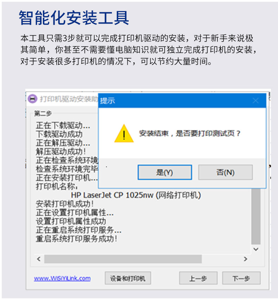Select the HP LaserJet CP 1025nw line

[x=136, y=195]
